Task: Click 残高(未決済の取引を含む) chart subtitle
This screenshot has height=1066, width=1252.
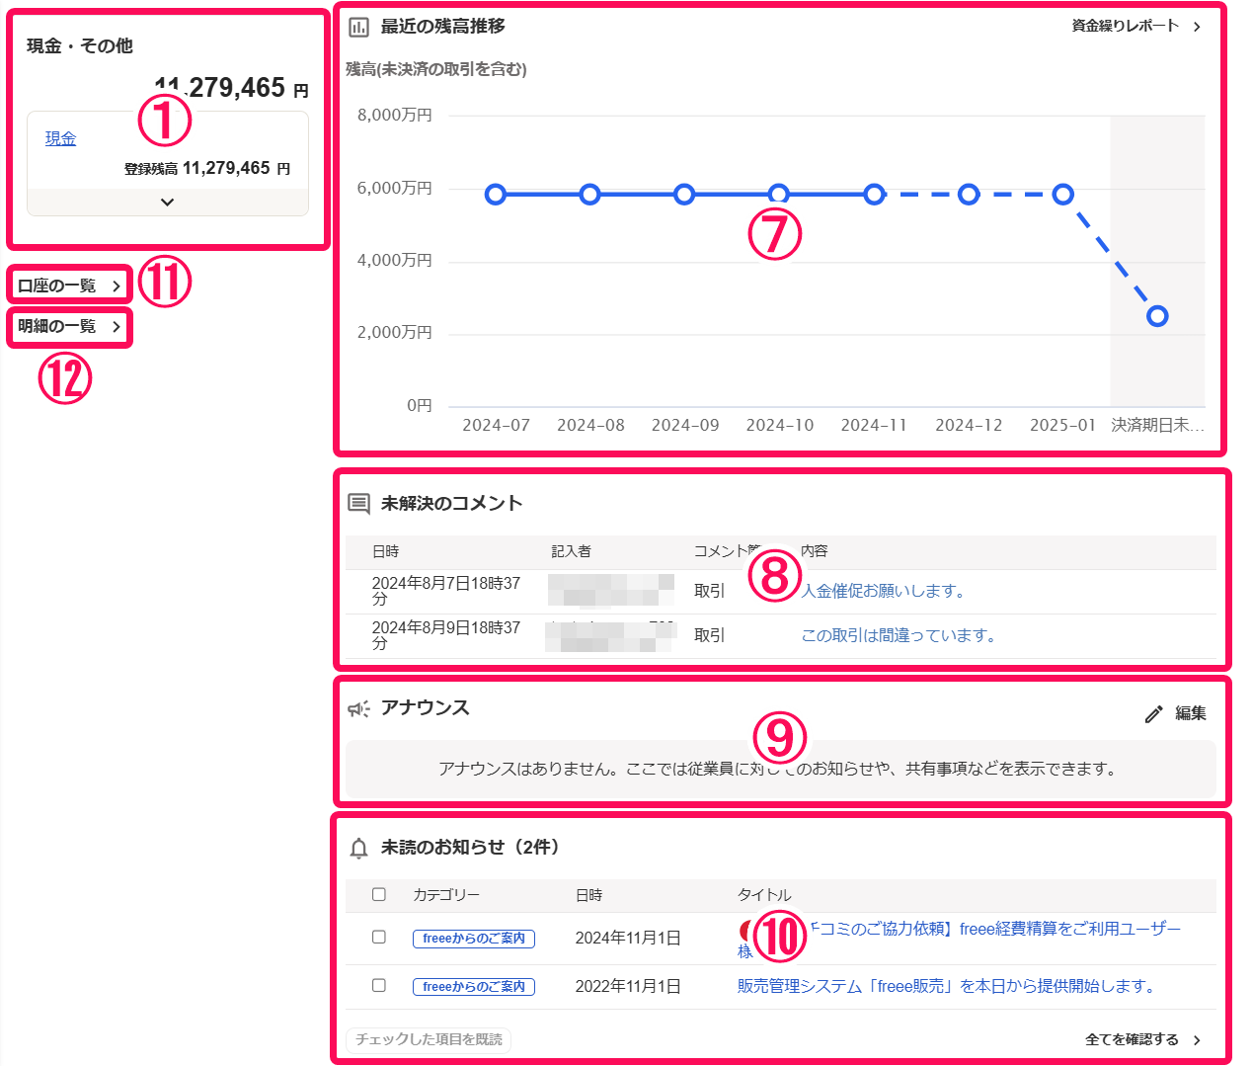Action: coord(436,69)
